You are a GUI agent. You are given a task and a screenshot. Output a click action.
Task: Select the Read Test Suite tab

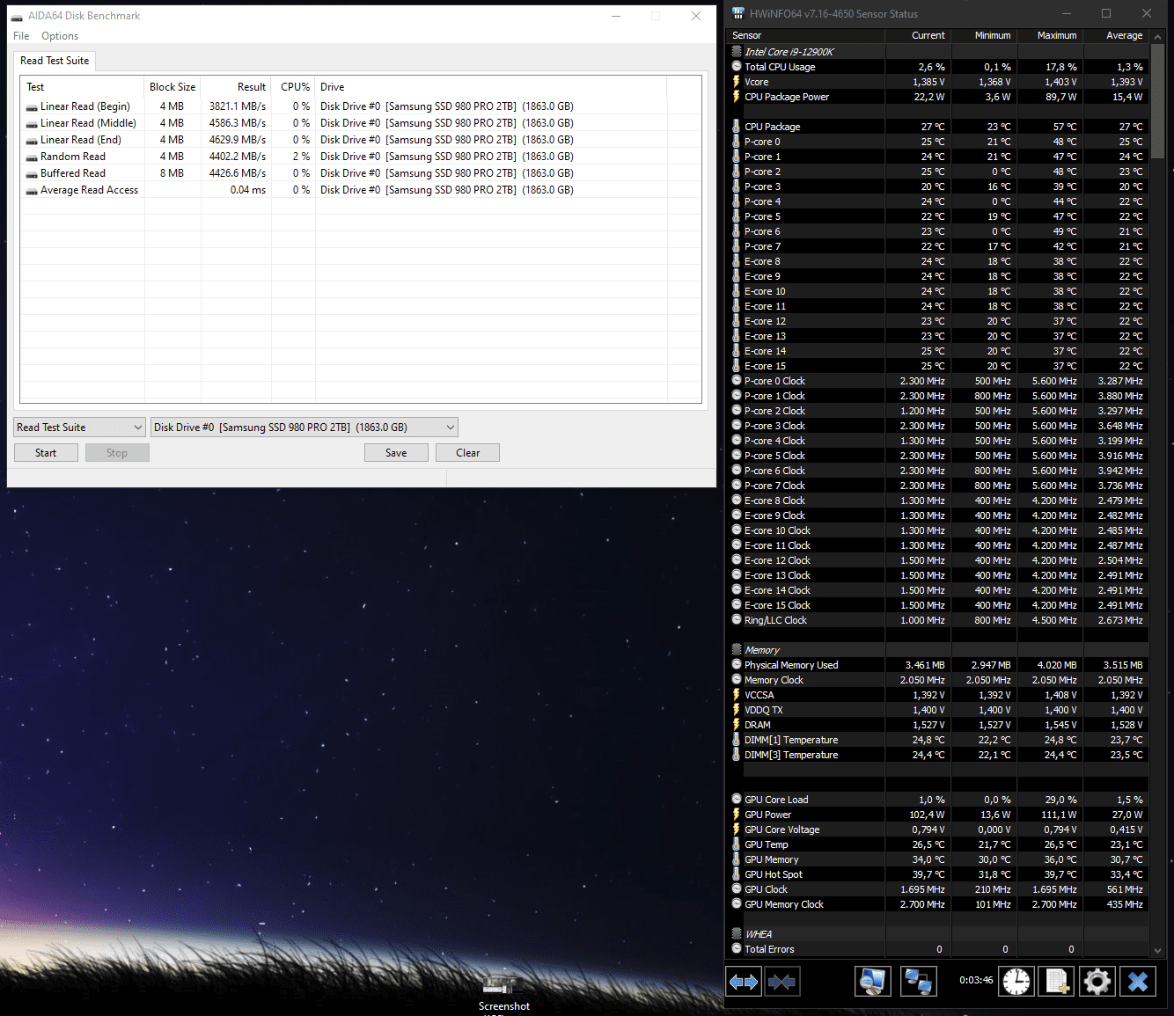[x=55, y=61]
